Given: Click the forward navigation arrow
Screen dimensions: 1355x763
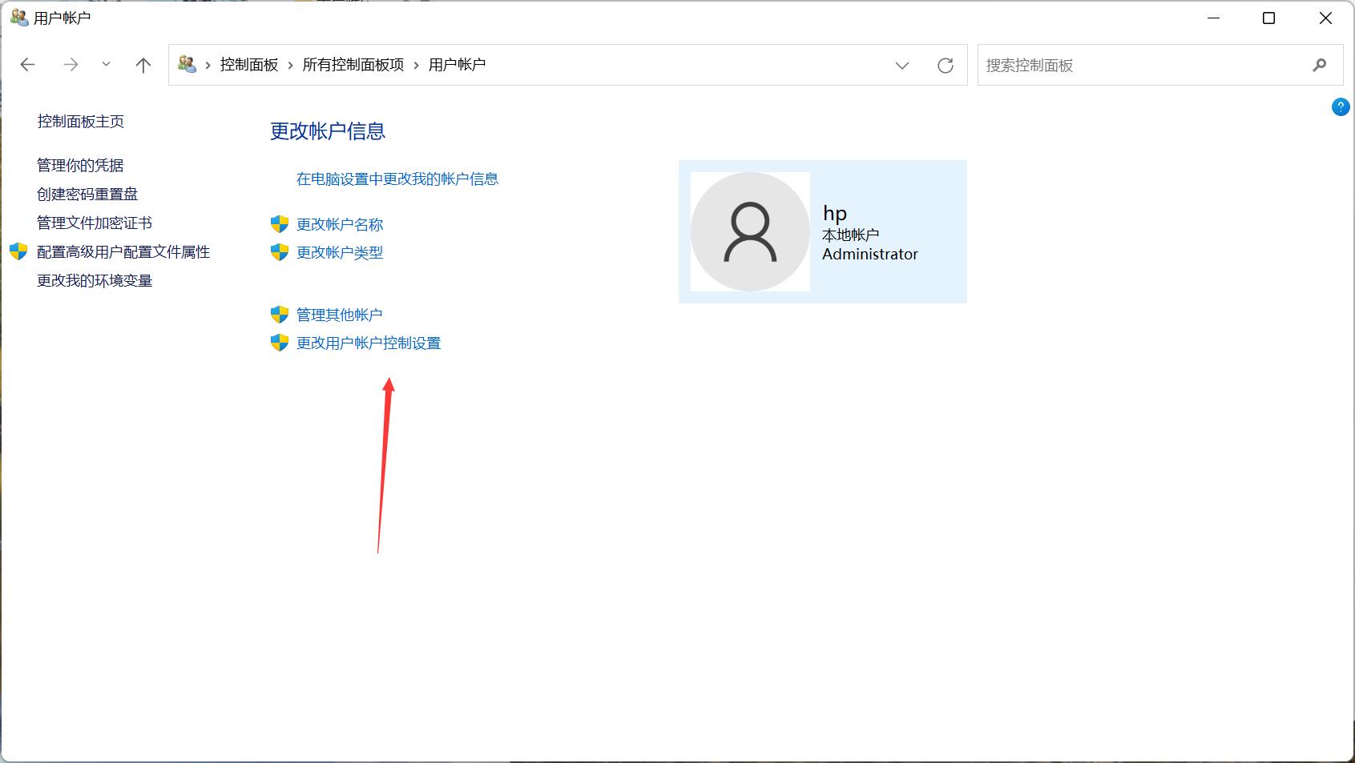Looking at the screenshot, I should (x=71, y=65).
